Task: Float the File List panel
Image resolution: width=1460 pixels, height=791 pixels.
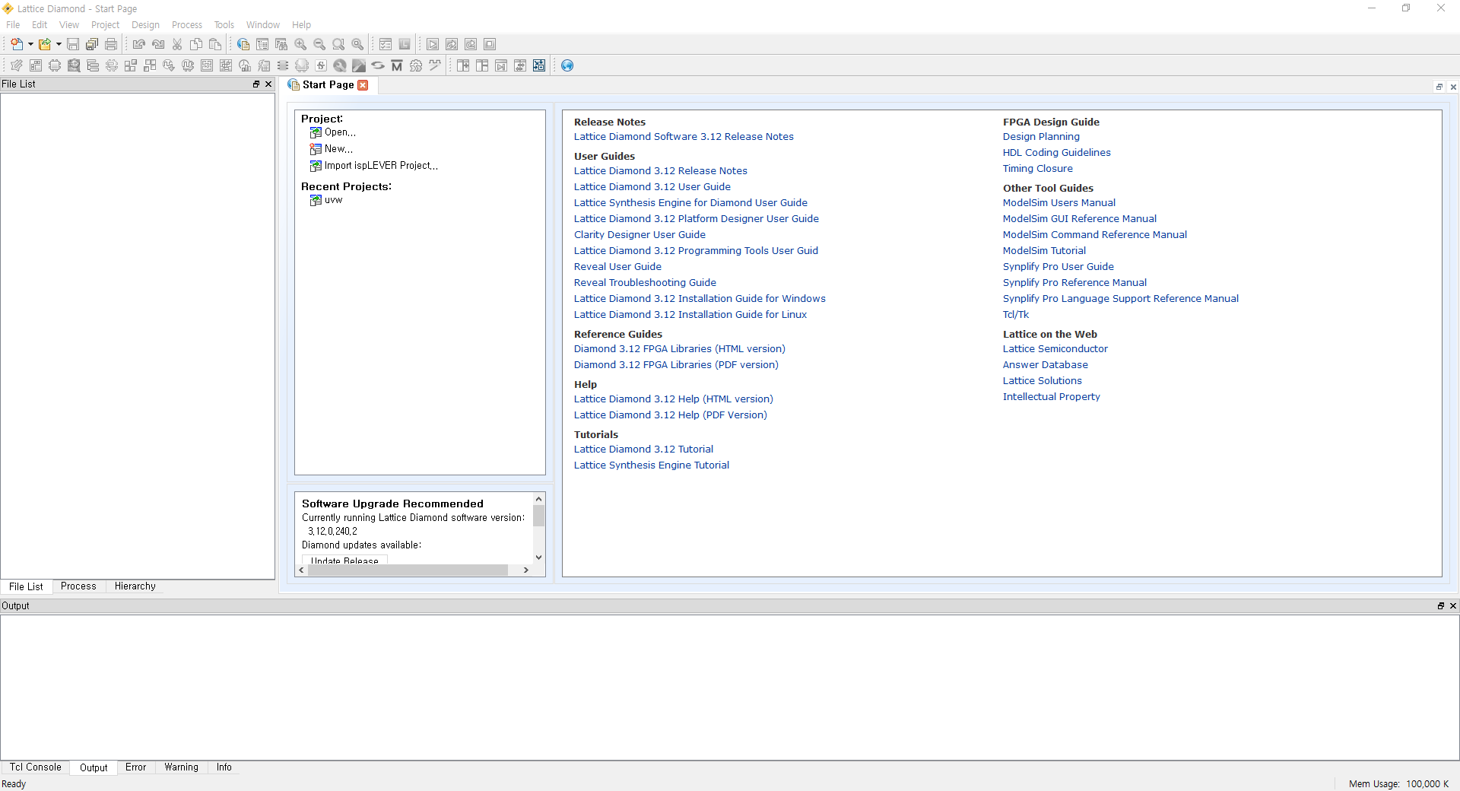Action: click(256, 84)
